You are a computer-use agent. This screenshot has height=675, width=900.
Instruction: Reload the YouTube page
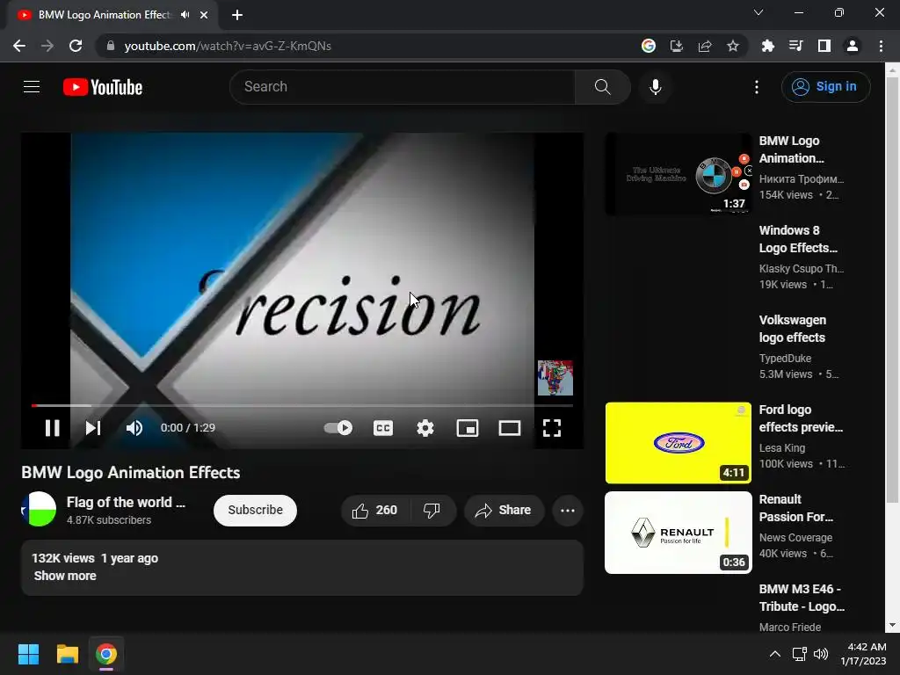point(76,46)
